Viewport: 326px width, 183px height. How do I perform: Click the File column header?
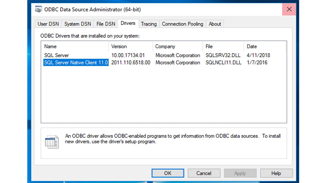coord(223,47)
